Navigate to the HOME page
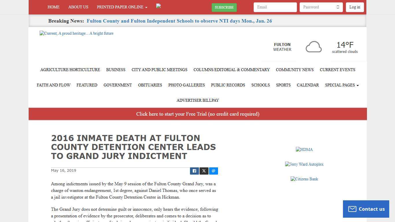The image size is (395, 222). coord(53,7)
